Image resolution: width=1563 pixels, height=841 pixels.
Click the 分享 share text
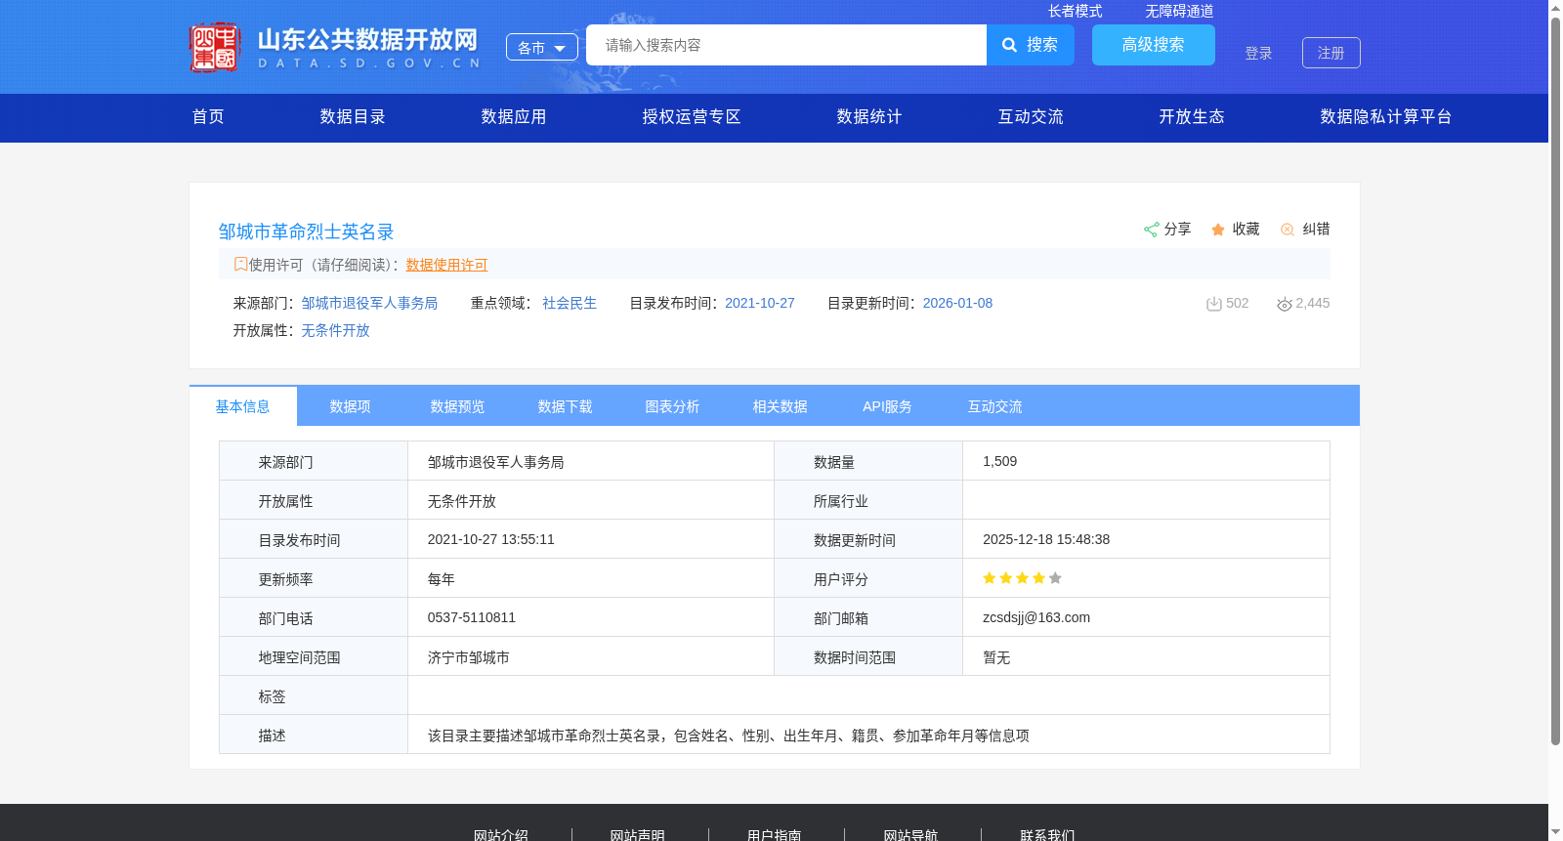[x=1177, y=229]
